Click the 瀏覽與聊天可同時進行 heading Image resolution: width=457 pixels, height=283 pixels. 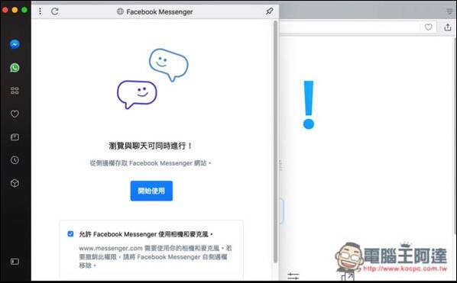pos(151,146)
